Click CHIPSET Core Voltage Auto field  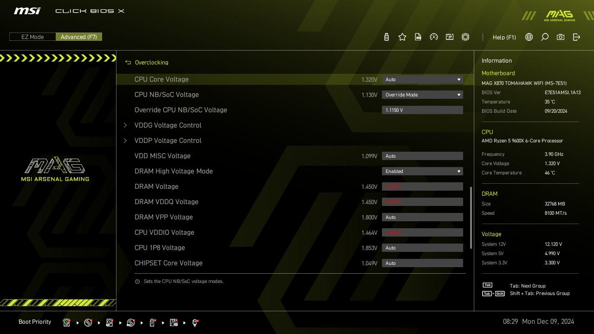422,263
